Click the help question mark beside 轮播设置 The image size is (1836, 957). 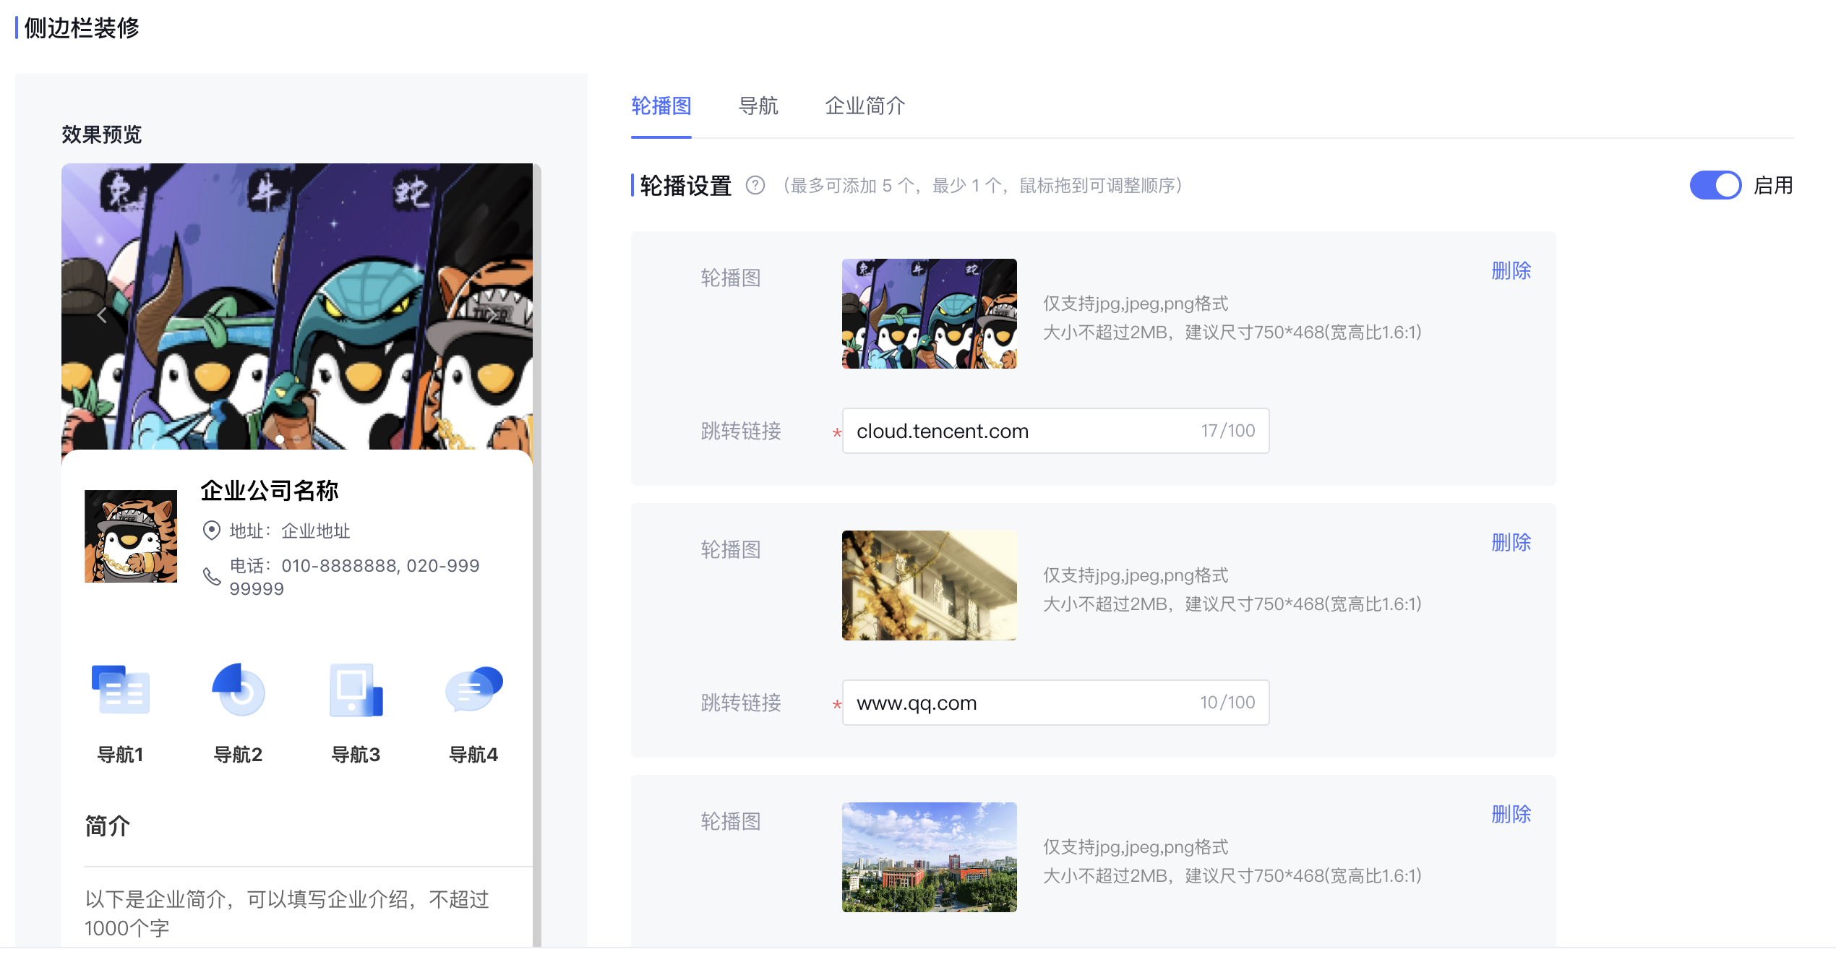click(x=755, y=186)
